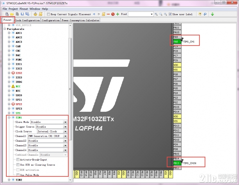Open the Pinout menu in the menu bar
The width and height of the screenshot is (239, 185).
click(x=24, y=9)
